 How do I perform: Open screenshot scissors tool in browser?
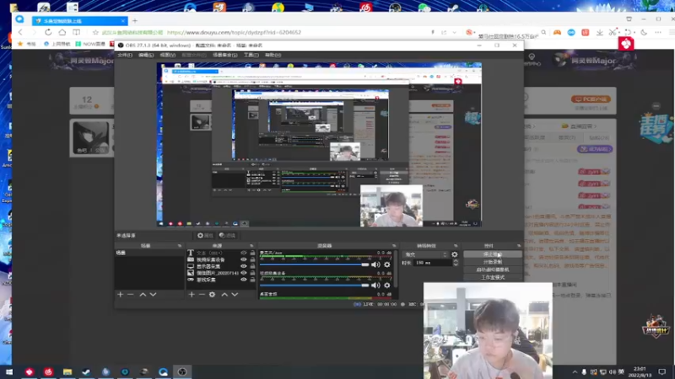pos(613,32)
